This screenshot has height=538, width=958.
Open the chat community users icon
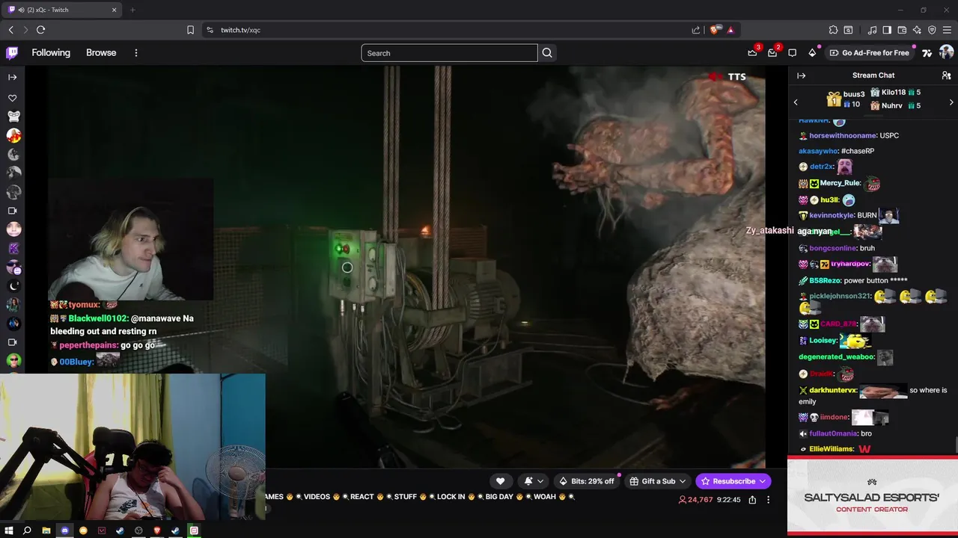(x=946, y=75)
